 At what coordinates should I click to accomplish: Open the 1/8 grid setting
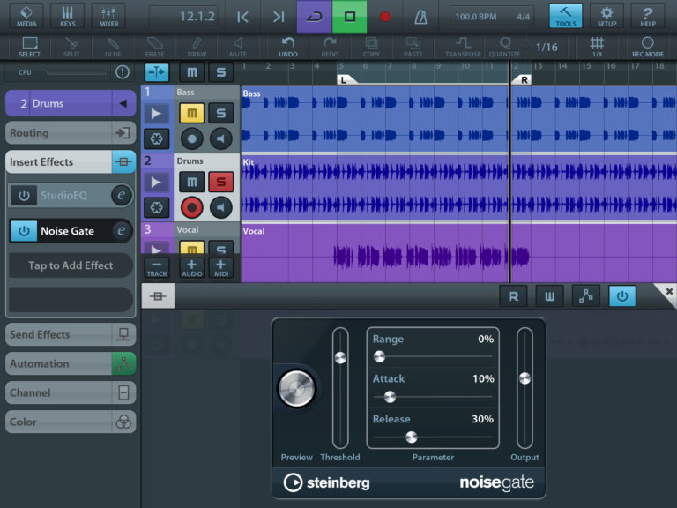[597, 47]
